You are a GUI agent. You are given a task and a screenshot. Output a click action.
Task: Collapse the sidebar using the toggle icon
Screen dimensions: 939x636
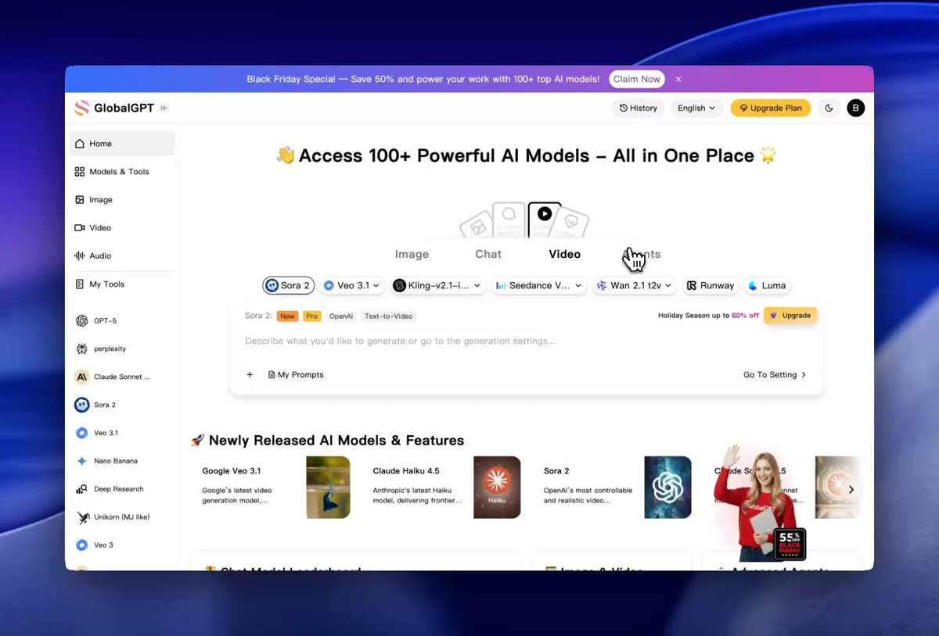[x=164, y=108]
